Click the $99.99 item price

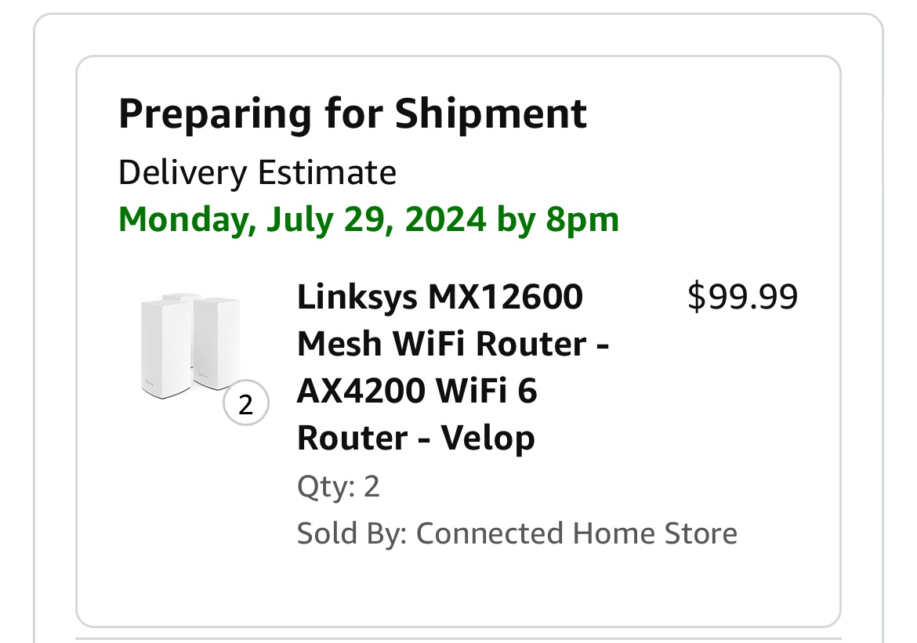742,298
